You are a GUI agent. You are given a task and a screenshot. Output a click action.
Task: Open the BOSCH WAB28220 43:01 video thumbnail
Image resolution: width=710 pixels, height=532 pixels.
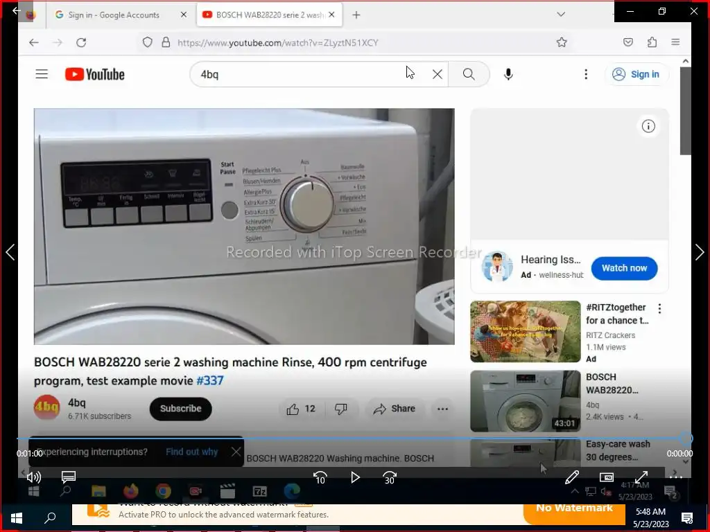tap(526, 401)
